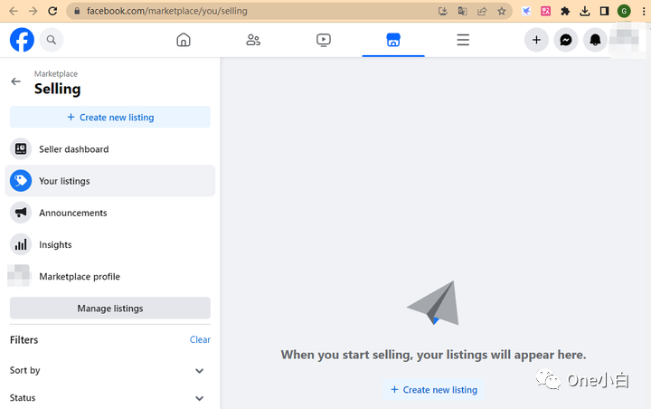Select the Marketplace storefront tab
Screen dimensions: 651x409
click(393, 40)
